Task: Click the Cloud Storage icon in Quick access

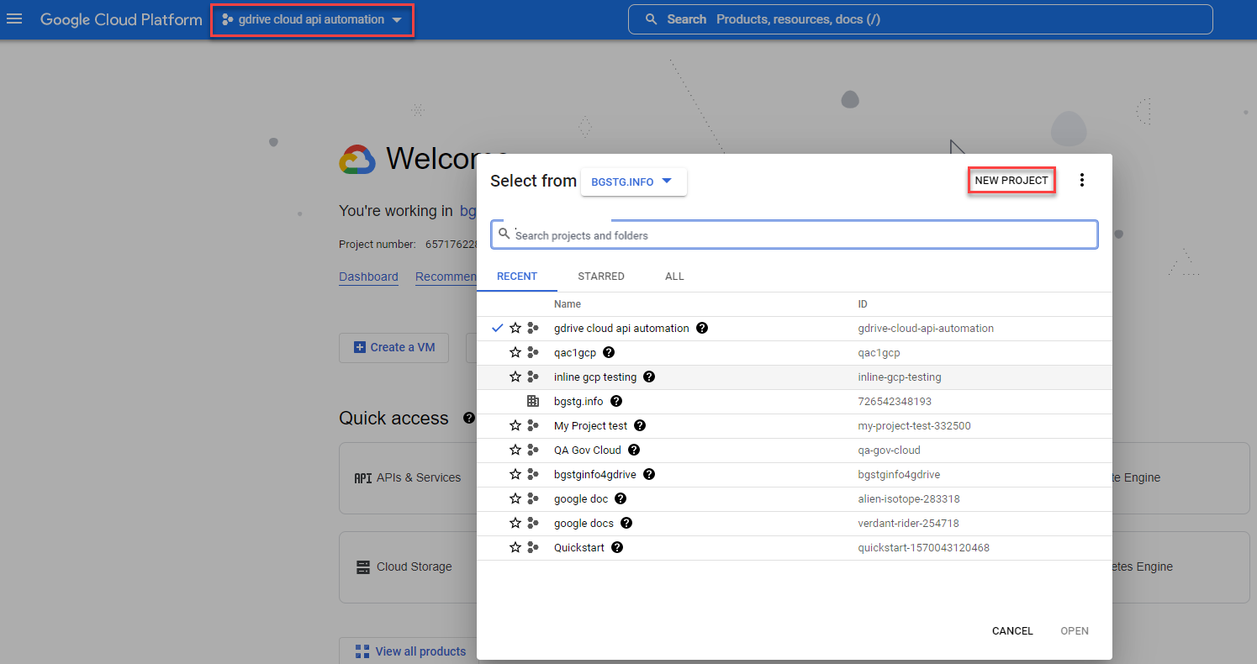Action: (363, 567)
